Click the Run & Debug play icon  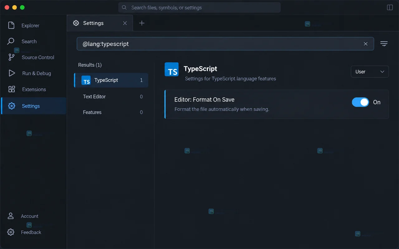(12, 73)
